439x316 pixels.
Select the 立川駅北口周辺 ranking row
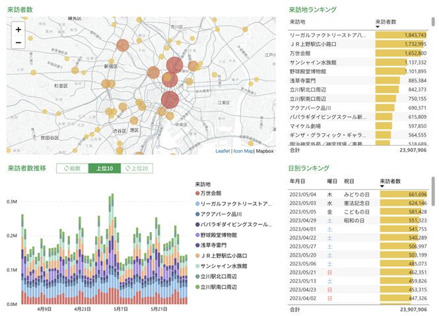coord(358,90)
